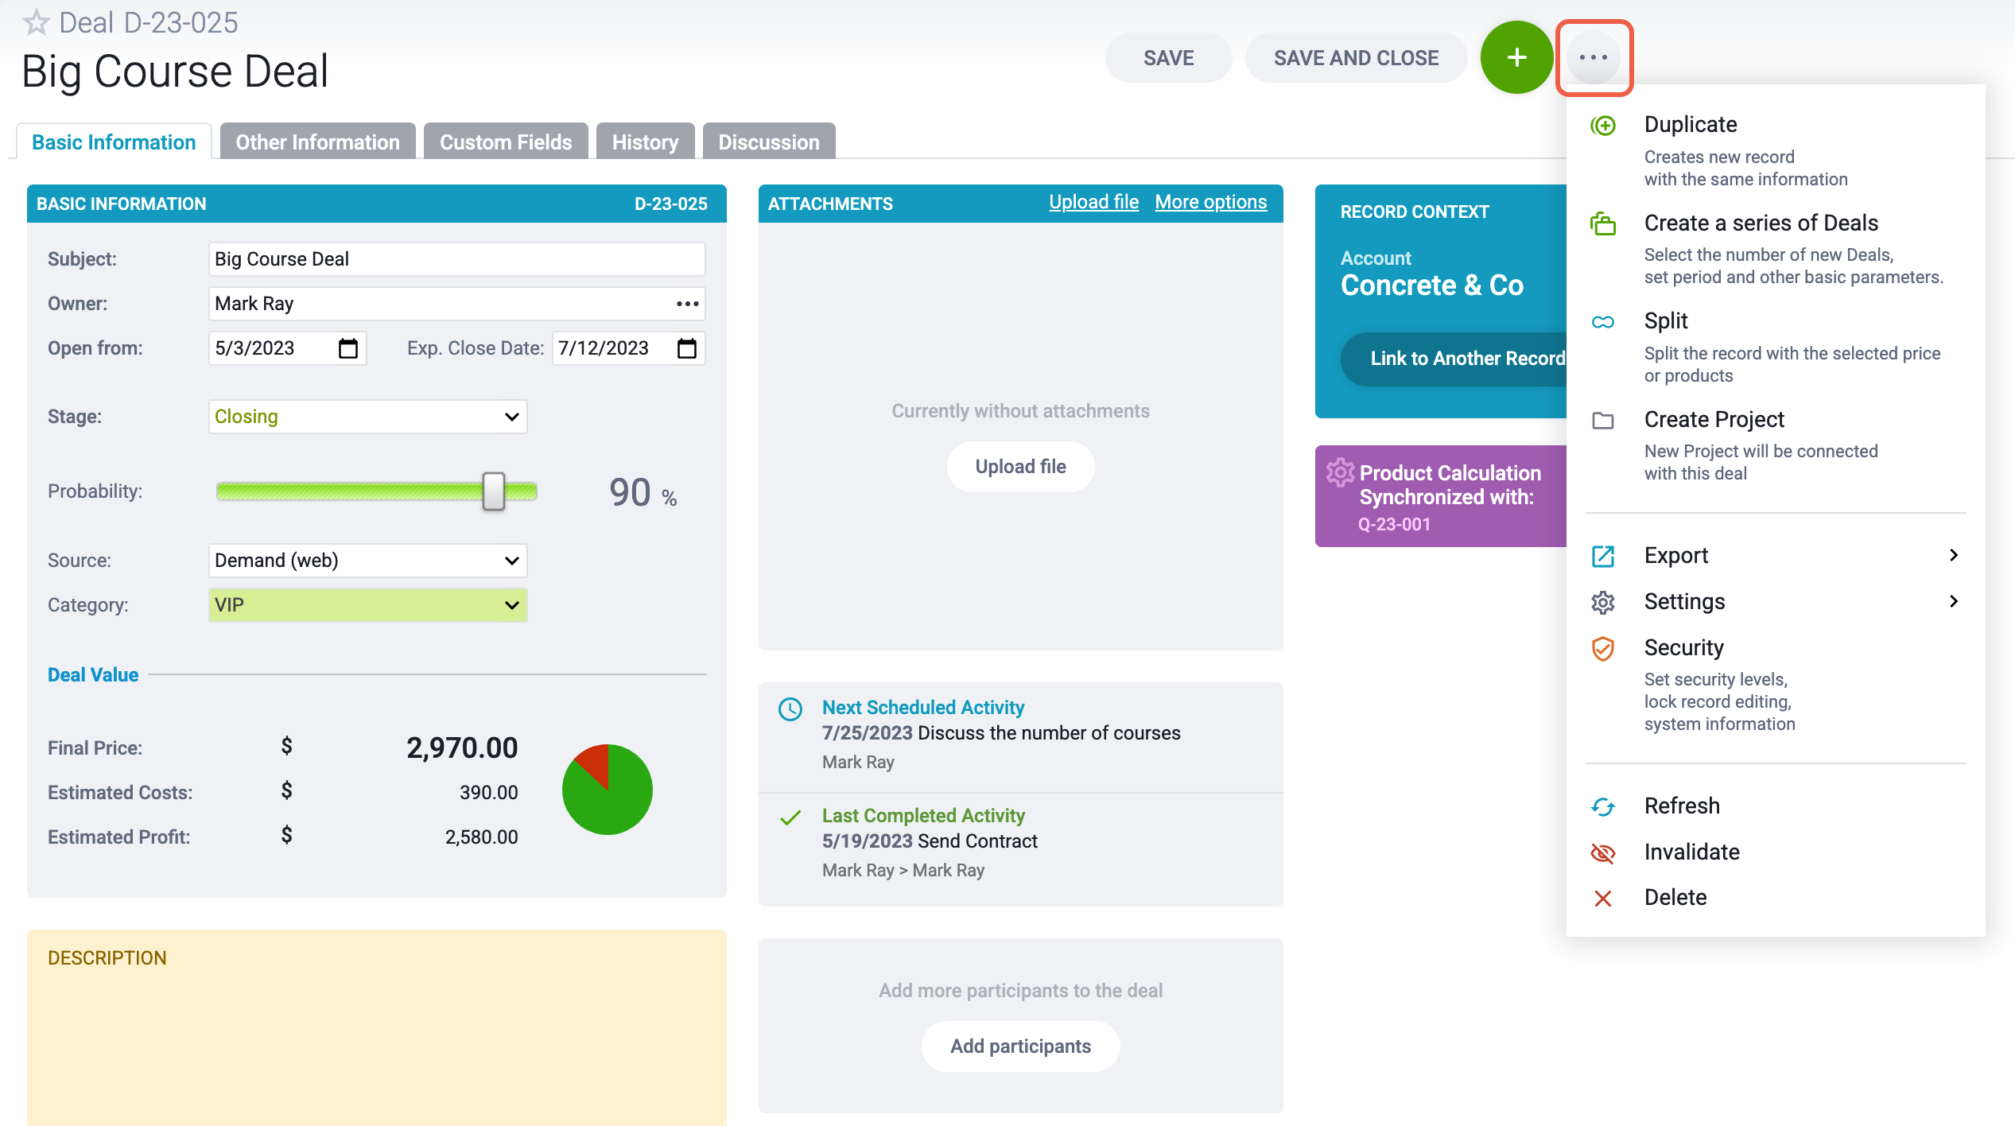The height and width of the screenshot is (1126, 2015).
Task: Open the Next Scheduled Activity heading
Action: coord(922,707)
